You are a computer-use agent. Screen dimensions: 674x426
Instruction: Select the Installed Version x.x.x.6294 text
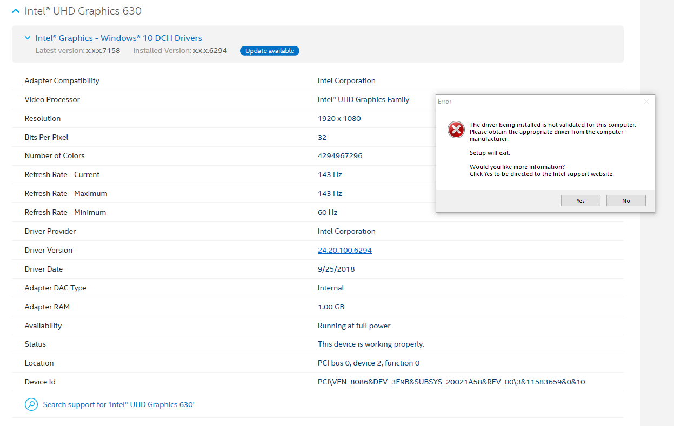pos(180,50)
